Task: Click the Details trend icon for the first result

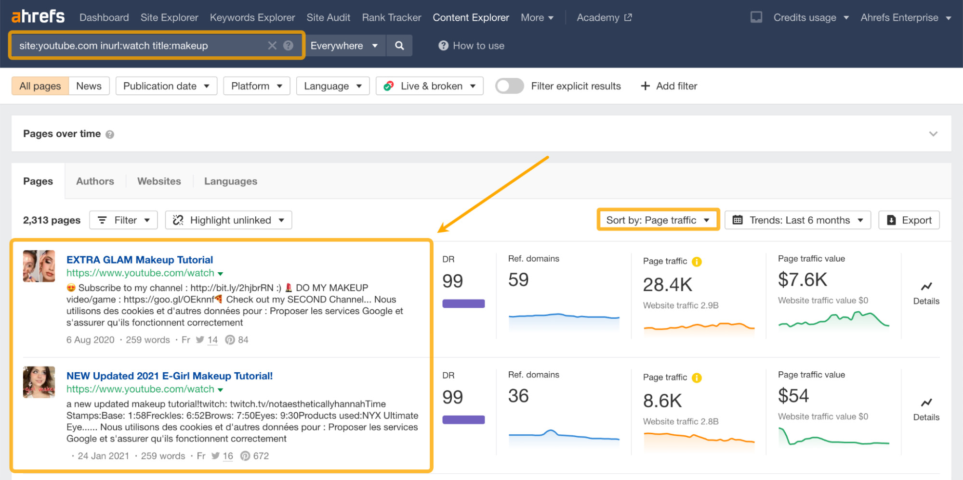Action: coord(926,287)
